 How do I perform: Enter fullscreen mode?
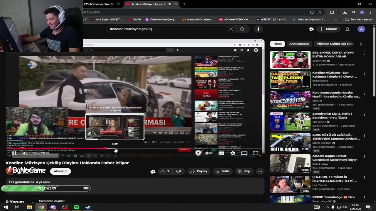tap(256, 153)
